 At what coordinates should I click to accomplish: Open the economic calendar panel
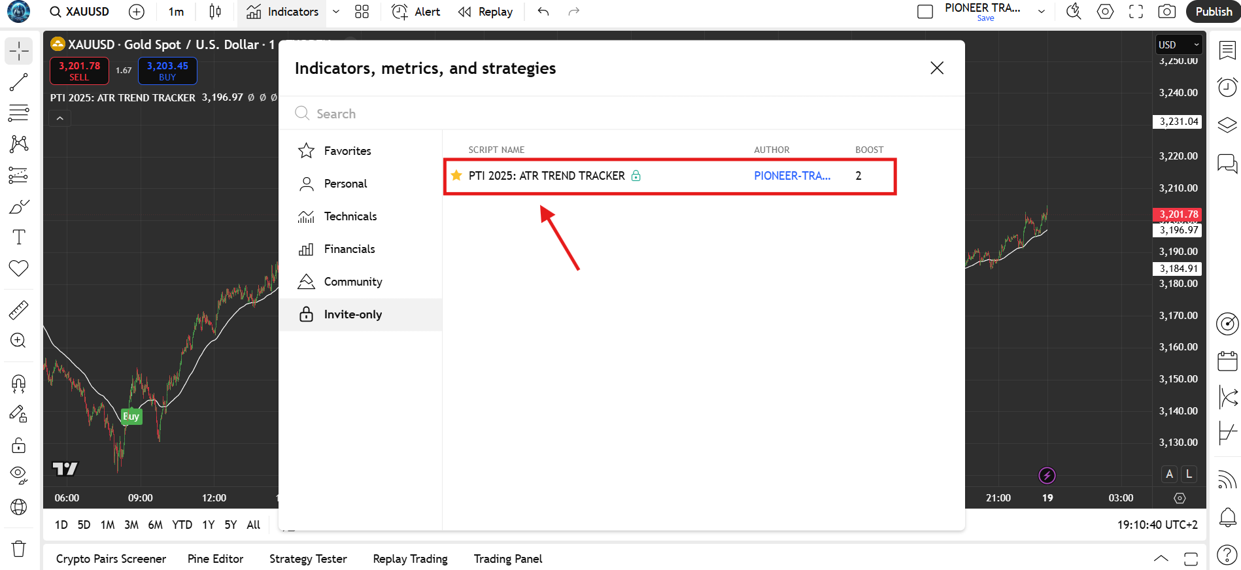point(1227,361)
